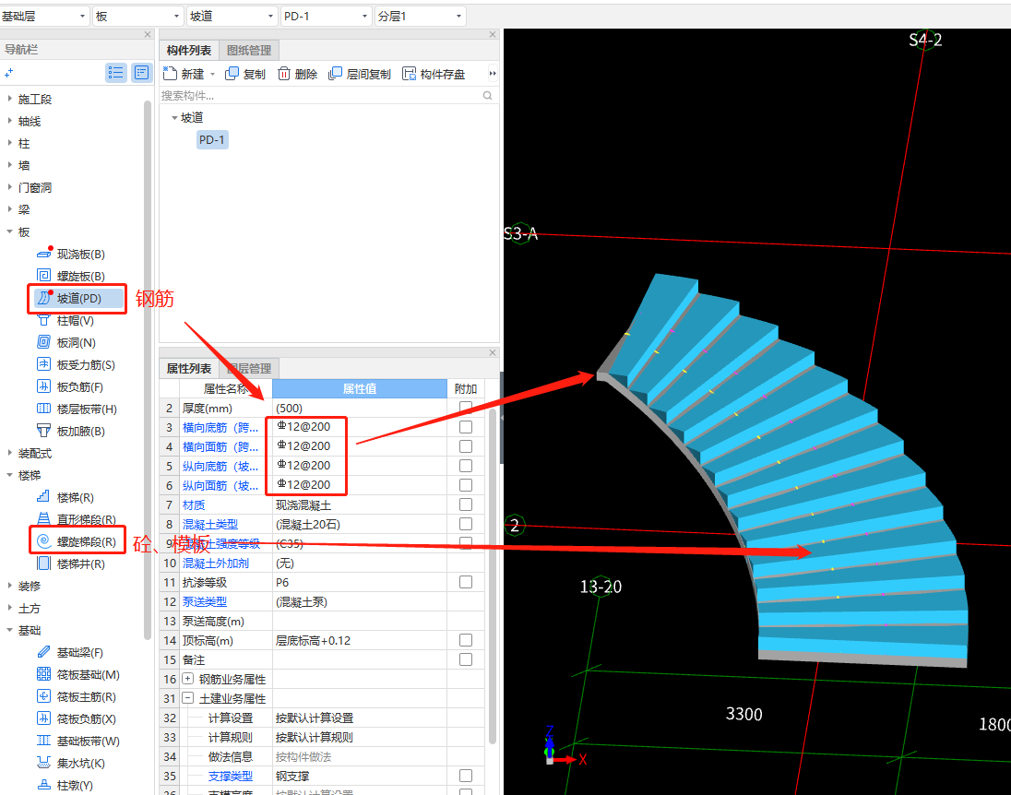1011x795 pixels.
Task: Switch navigation to detail view icon
Action: [141, 73]
